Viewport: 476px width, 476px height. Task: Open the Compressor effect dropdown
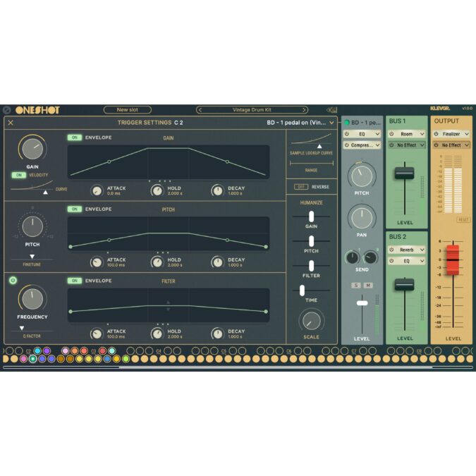(x=377, y=145)
